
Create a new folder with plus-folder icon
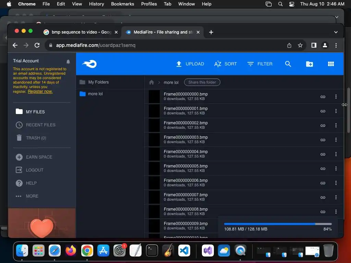(x=310, y=64)
